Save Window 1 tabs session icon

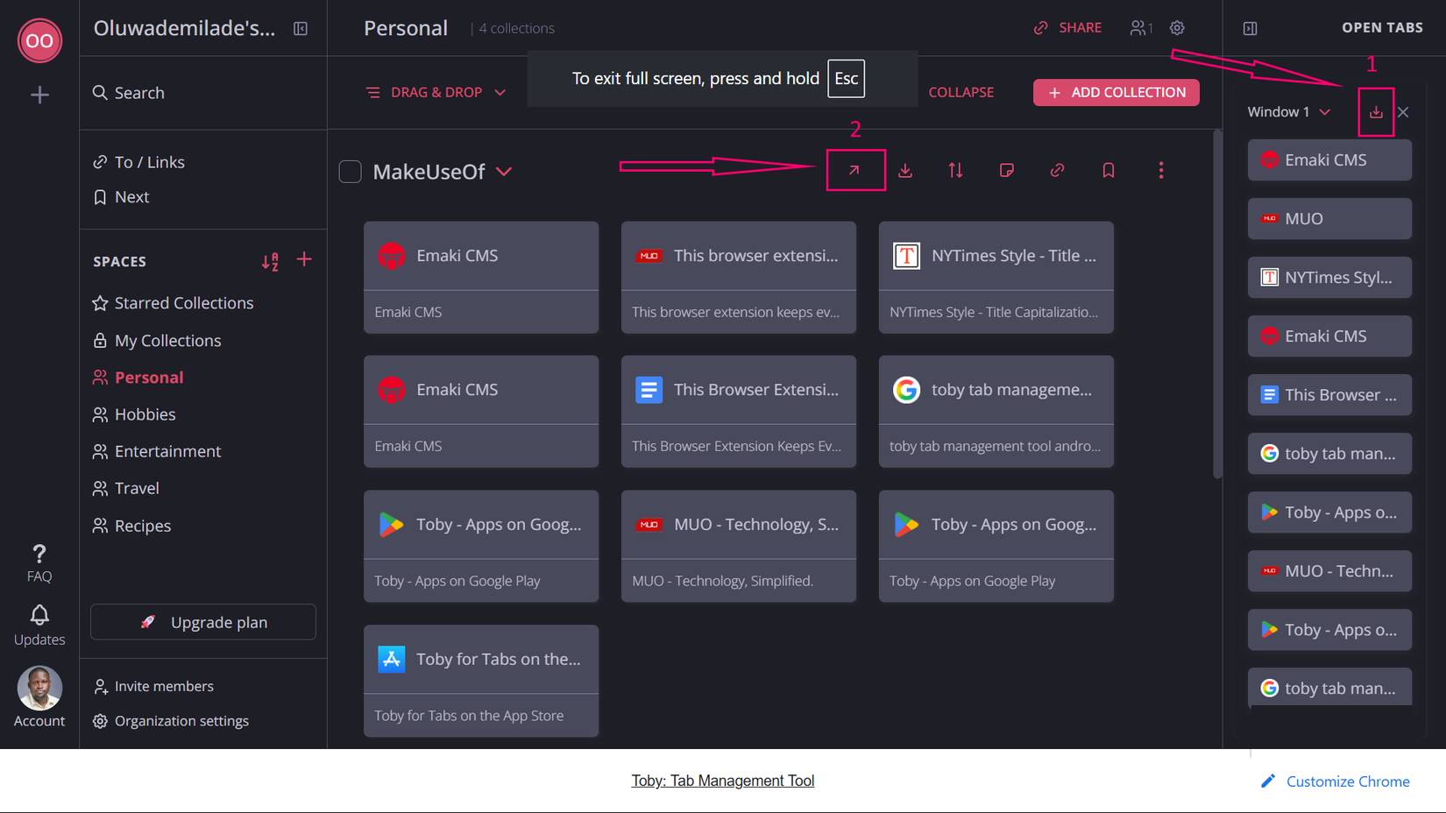(1376, 112)
